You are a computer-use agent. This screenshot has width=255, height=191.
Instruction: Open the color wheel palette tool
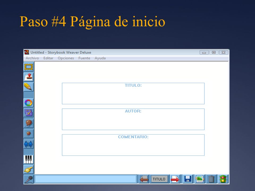pos(29,103)
